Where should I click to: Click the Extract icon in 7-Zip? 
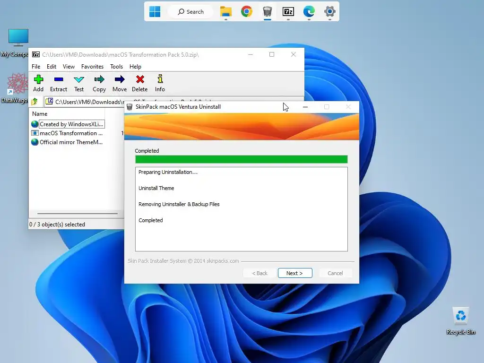[58, 83]
